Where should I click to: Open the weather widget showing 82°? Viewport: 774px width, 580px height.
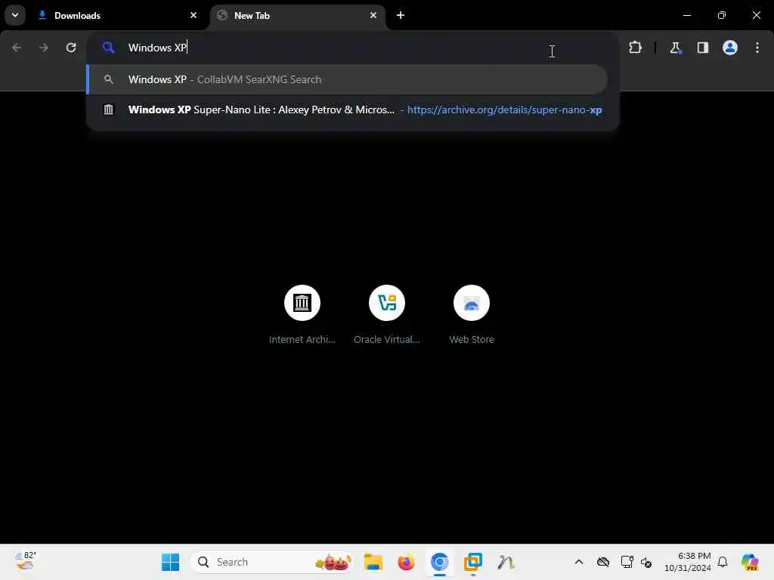coord(26,562)
